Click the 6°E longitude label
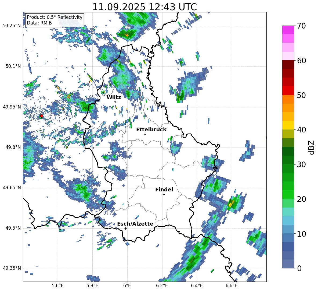This screenshot has height=291, width=318. point(127,286)
